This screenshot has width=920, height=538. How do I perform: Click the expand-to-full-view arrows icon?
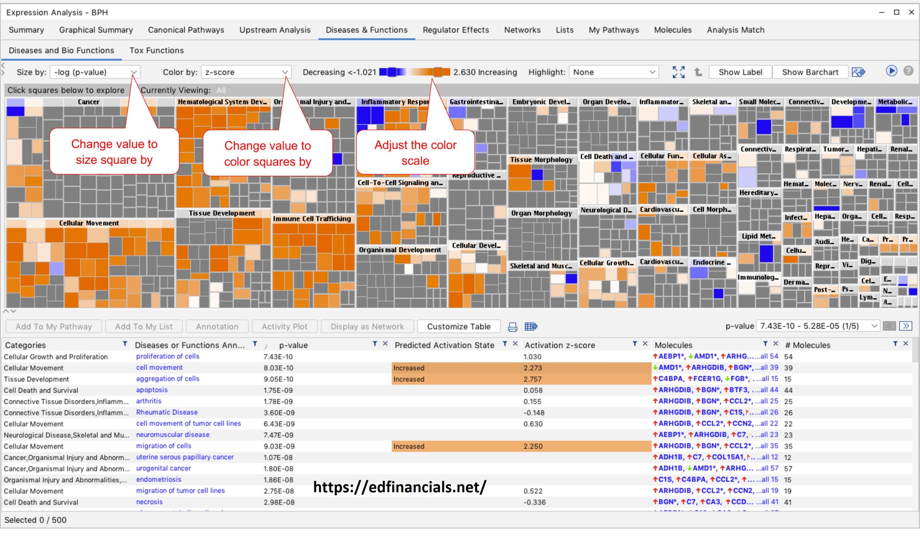678,72
